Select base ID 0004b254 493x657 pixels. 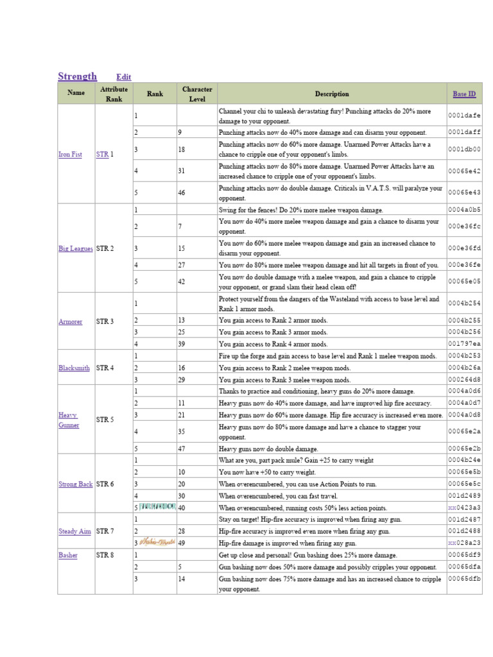point(465,303)
